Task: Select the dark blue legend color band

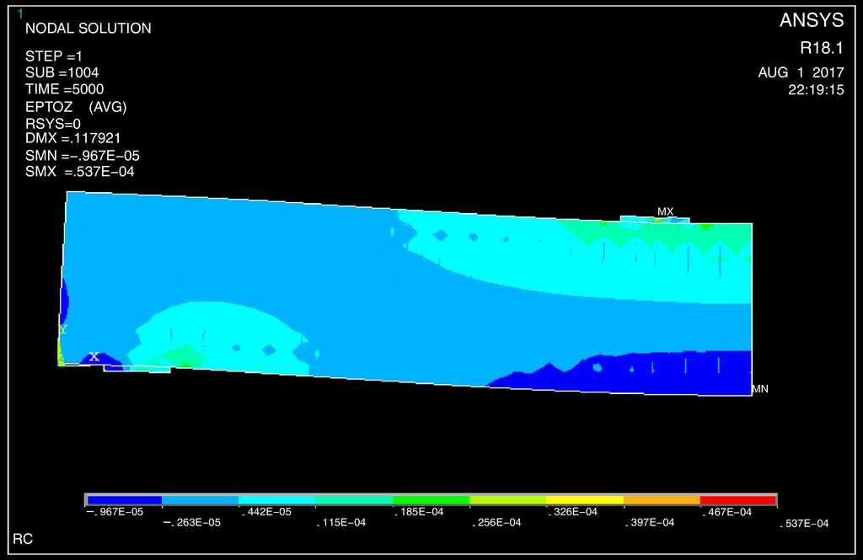Action: pos(124,500)
